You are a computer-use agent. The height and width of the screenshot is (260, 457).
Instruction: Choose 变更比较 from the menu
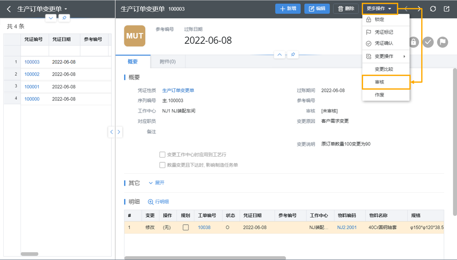tap(386, 69)
